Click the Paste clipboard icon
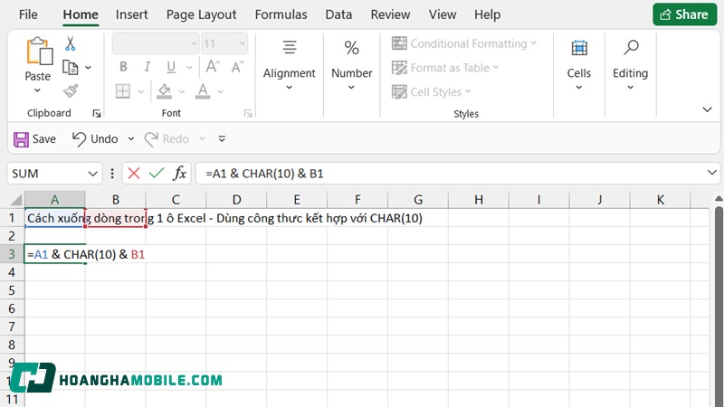The height and width of the screenshot is (407, 724). coord(39,52)
